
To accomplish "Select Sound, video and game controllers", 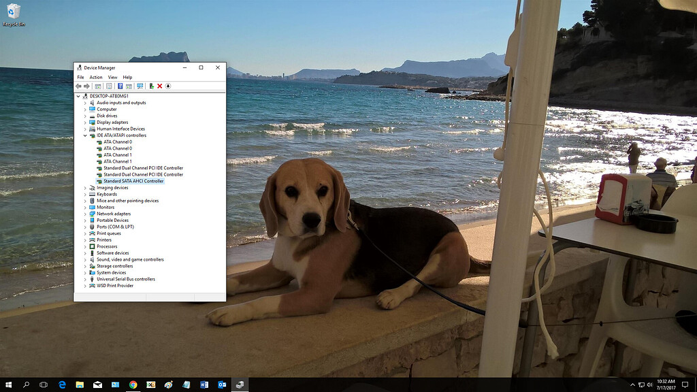I will [130, 259].
